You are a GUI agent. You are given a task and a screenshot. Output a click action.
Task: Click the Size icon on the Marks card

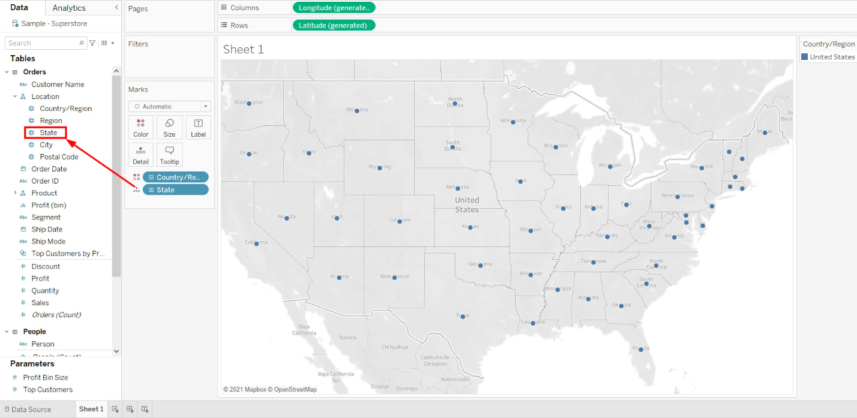click(169, 127)
